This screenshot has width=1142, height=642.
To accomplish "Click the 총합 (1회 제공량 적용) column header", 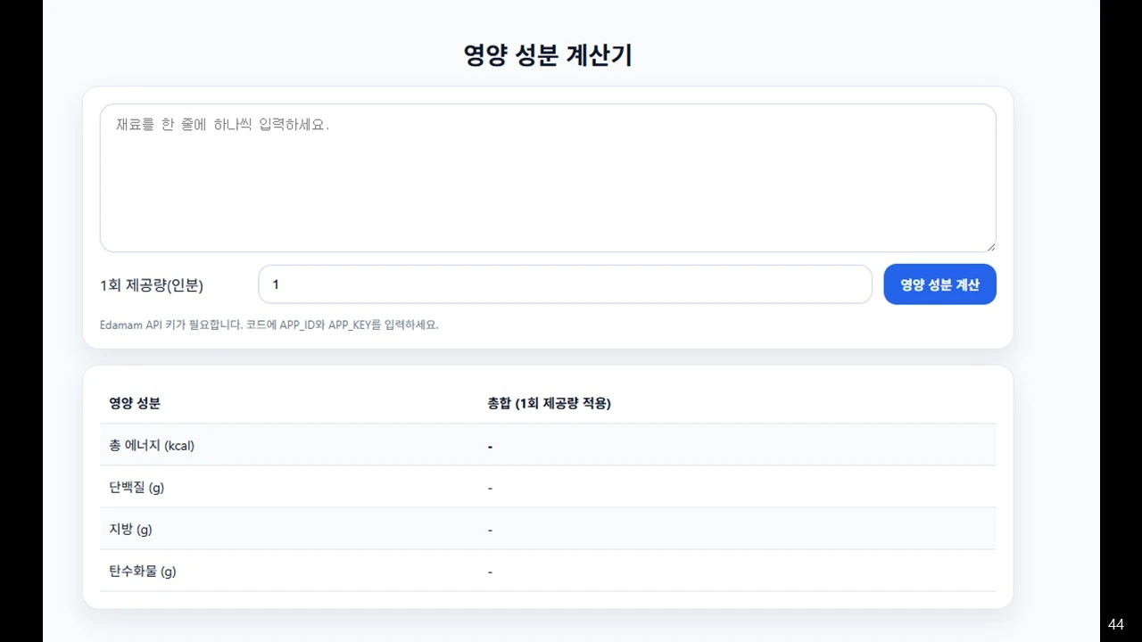I will [x=549, y=402].
